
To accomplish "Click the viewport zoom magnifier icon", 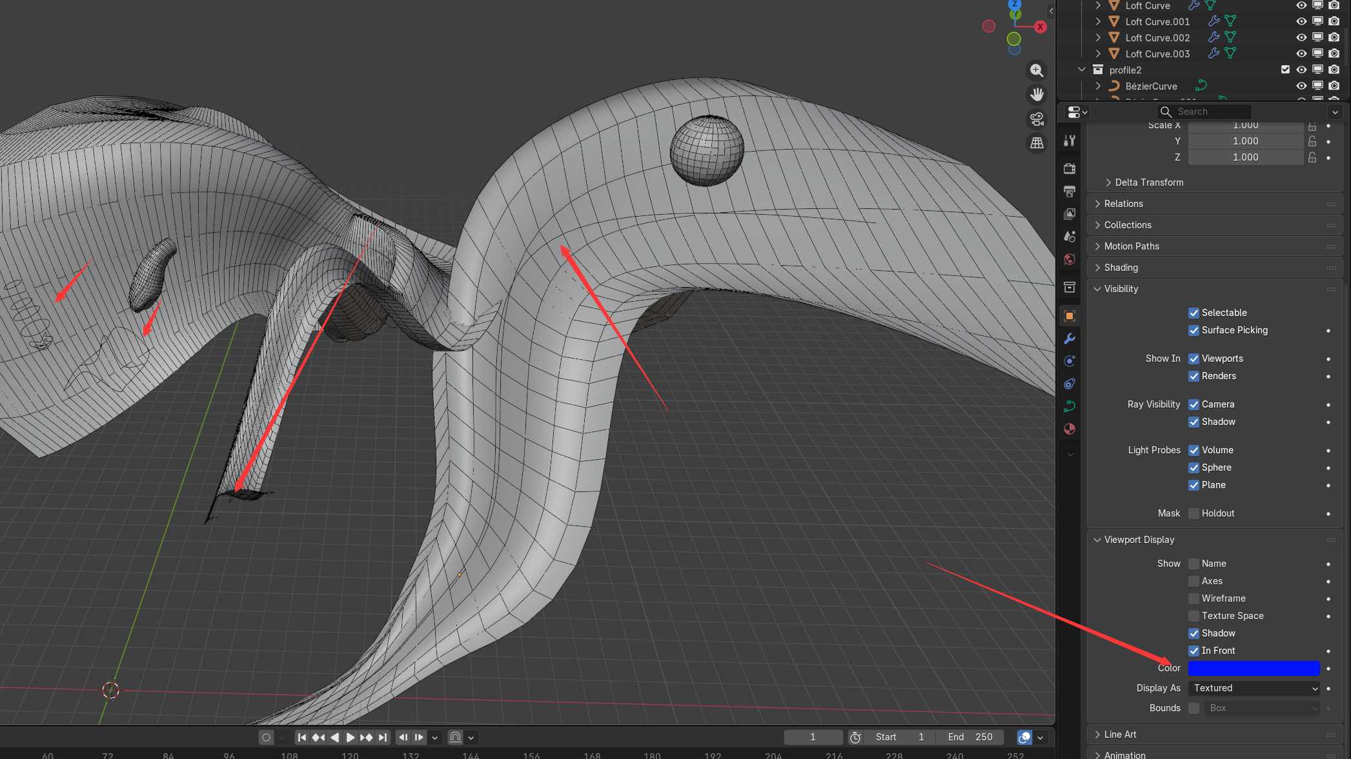I will click(1037, 70).
